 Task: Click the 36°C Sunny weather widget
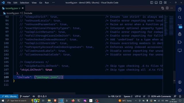pyautogui.click(x=125, y=101)
